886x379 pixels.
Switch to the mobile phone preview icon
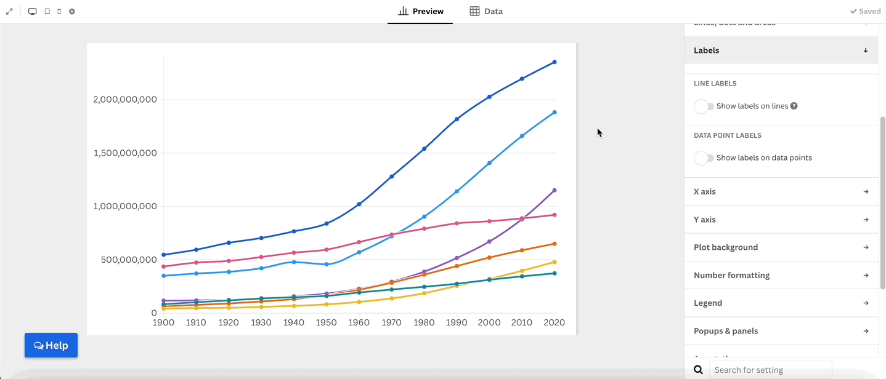point(59,12)
